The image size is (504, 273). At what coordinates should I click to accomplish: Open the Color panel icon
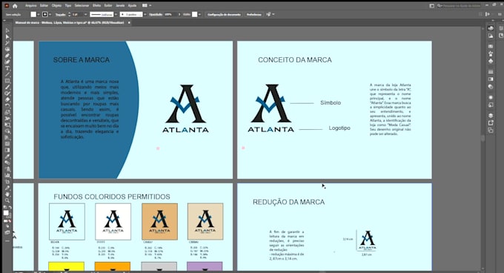pos(491,28)
